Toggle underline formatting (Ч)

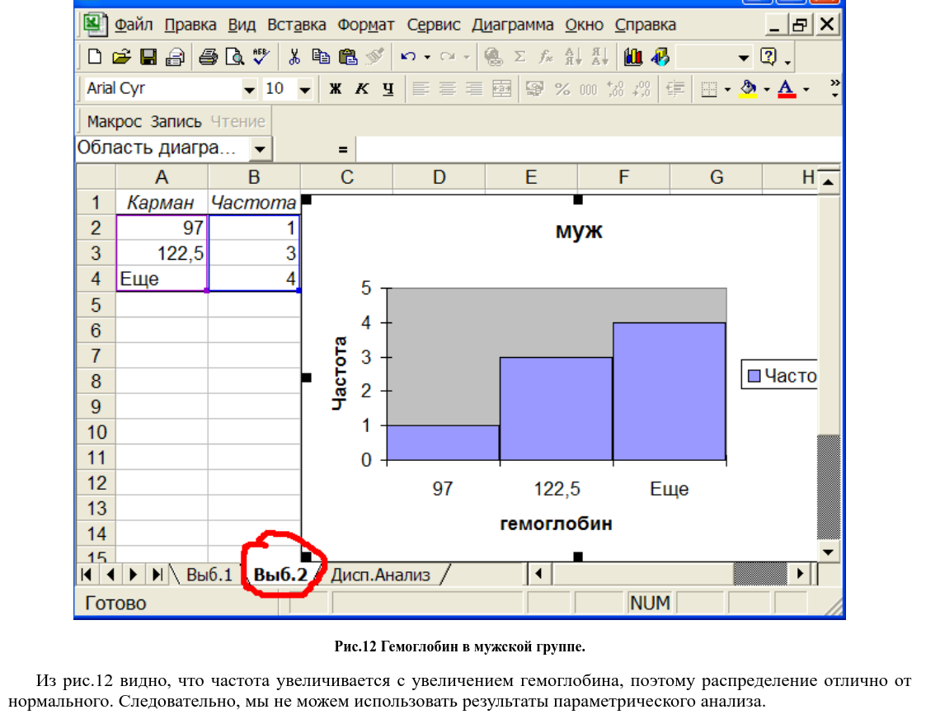pos(388,89)
